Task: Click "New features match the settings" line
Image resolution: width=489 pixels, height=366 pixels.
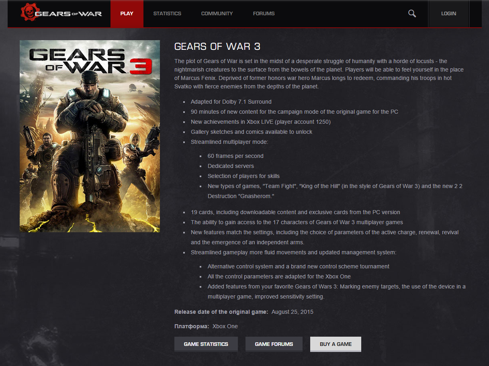Action: (x=325, y=237)
